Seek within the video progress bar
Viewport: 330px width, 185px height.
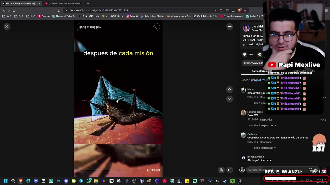pyautogui.click(x=110, y=170)
